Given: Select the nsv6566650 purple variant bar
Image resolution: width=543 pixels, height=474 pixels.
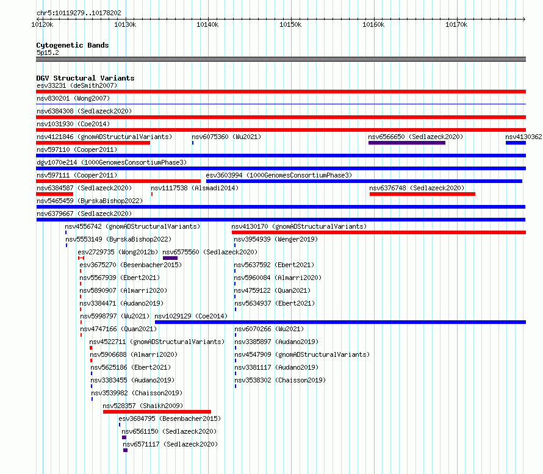Looking at the screenshot, I should click(407, 143).
